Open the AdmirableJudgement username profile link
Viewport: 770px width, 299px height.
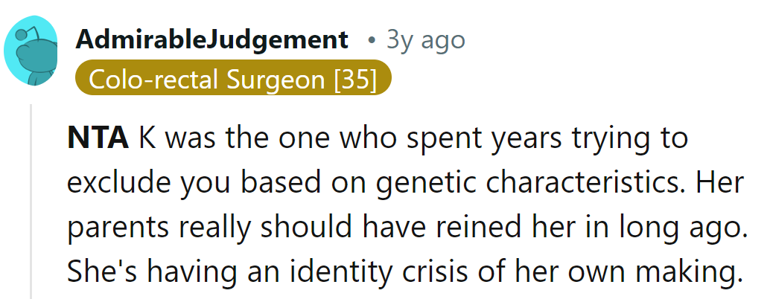(x=211, y=39)
